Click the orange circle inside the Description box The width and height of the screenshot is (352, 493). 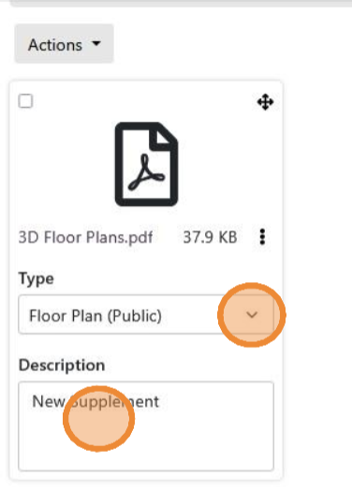coord(99,419)
